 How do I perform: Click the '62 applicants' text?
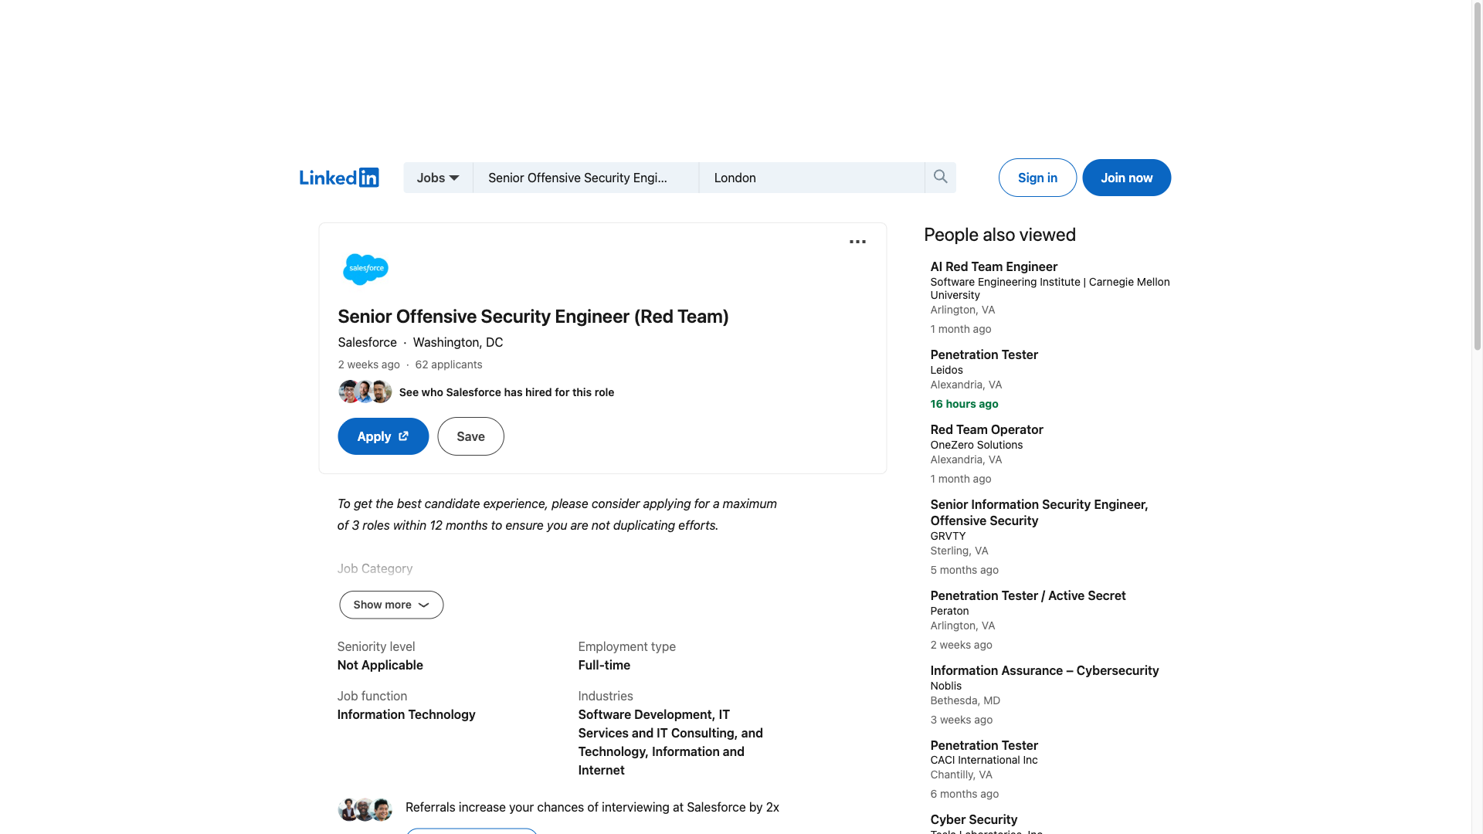448,364
